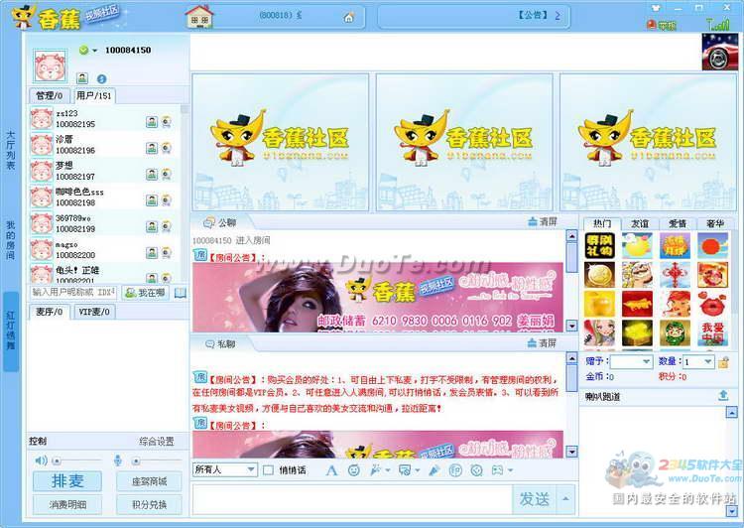Select the 我爱中国 gift icon

point(712,332)
